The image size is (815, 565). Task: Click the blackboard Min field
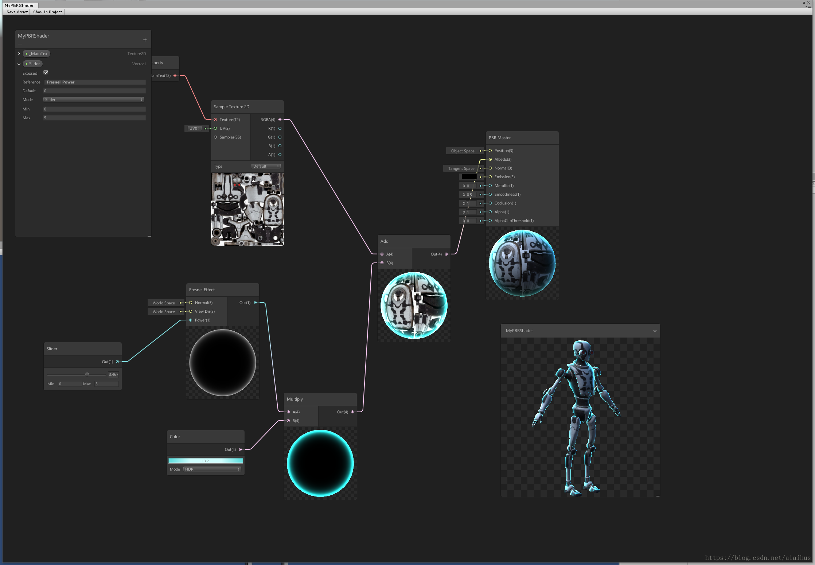[x=95, y=109]
